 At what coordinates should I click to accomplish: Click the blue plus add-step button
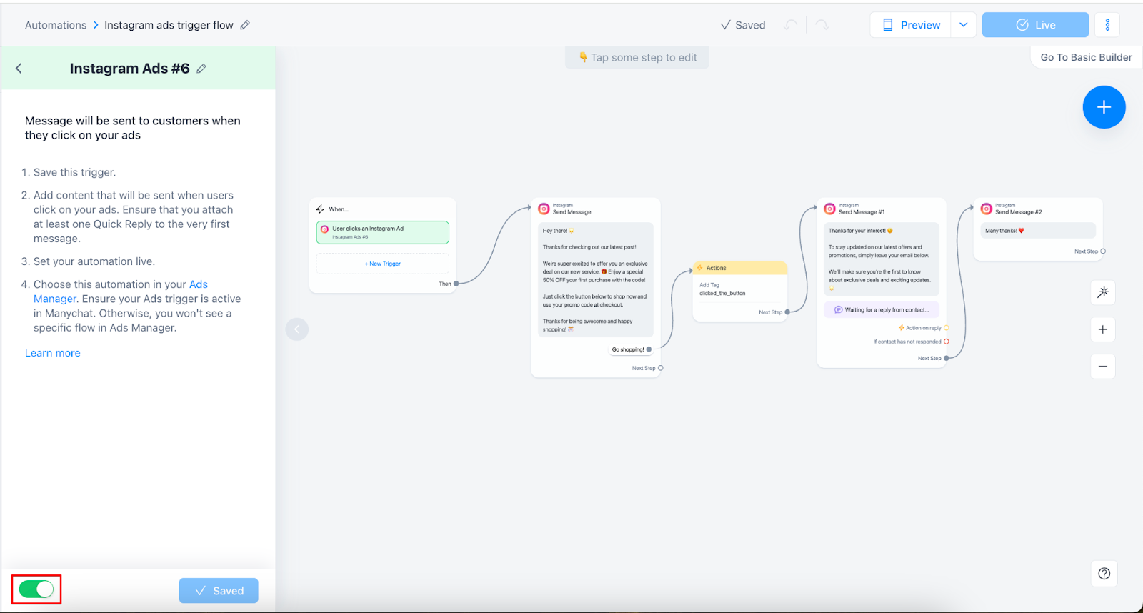pyautogui.click(x=1104, y=107)
